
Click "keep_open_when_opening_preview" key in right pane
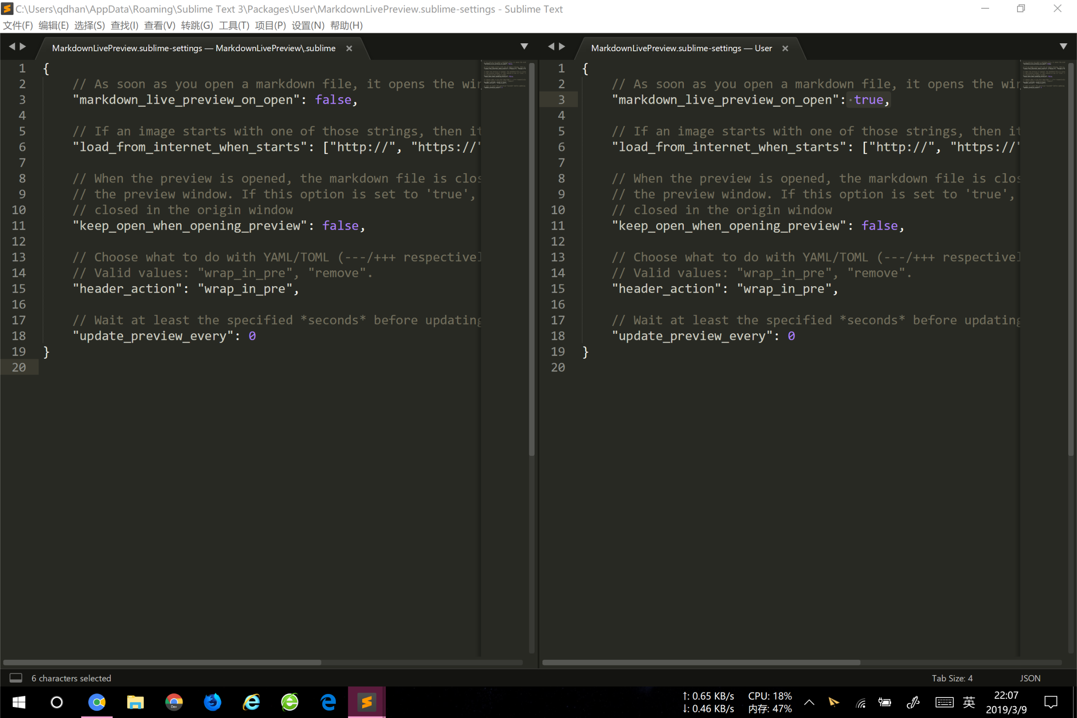click(x=729, y=226)
